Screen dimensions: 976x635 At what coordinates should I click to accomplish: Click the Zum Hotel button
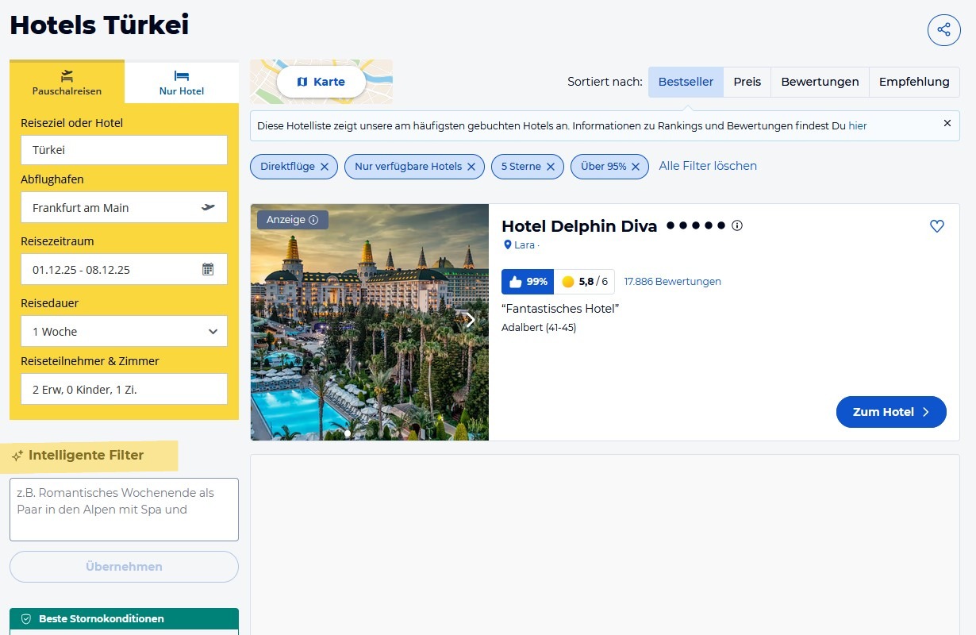pos(890,412)
